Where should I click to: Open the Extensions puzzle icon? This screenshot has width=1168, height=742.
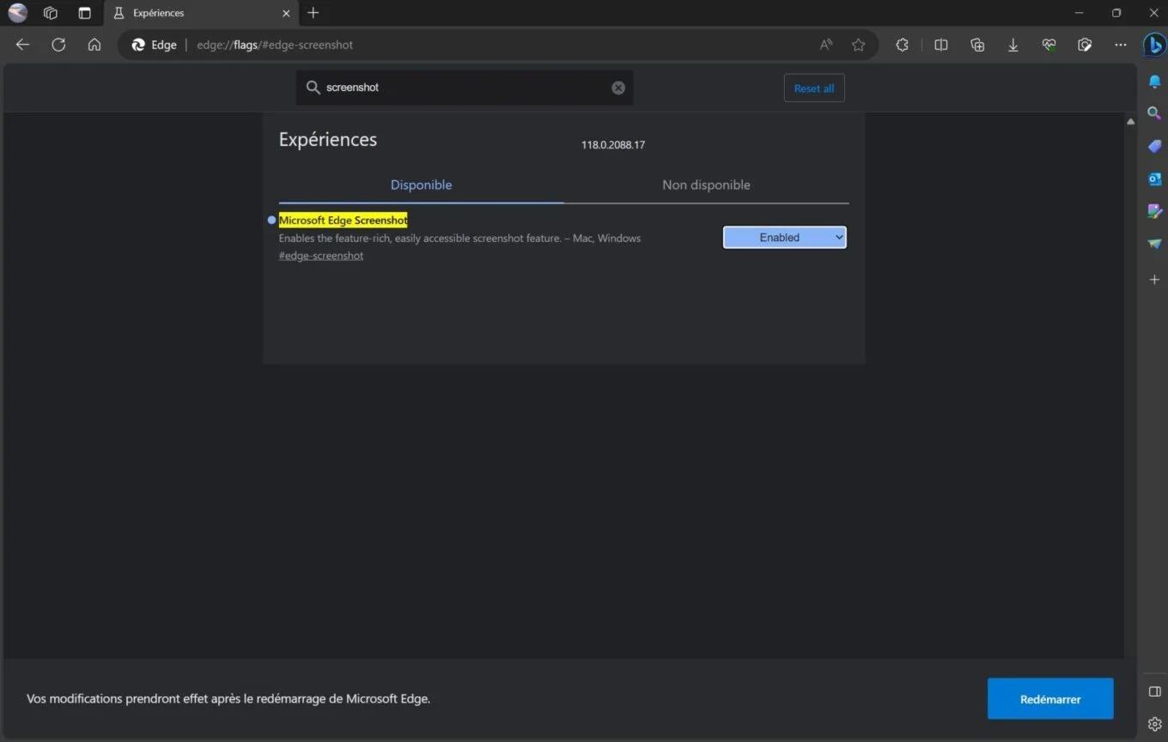pos(902,45)
